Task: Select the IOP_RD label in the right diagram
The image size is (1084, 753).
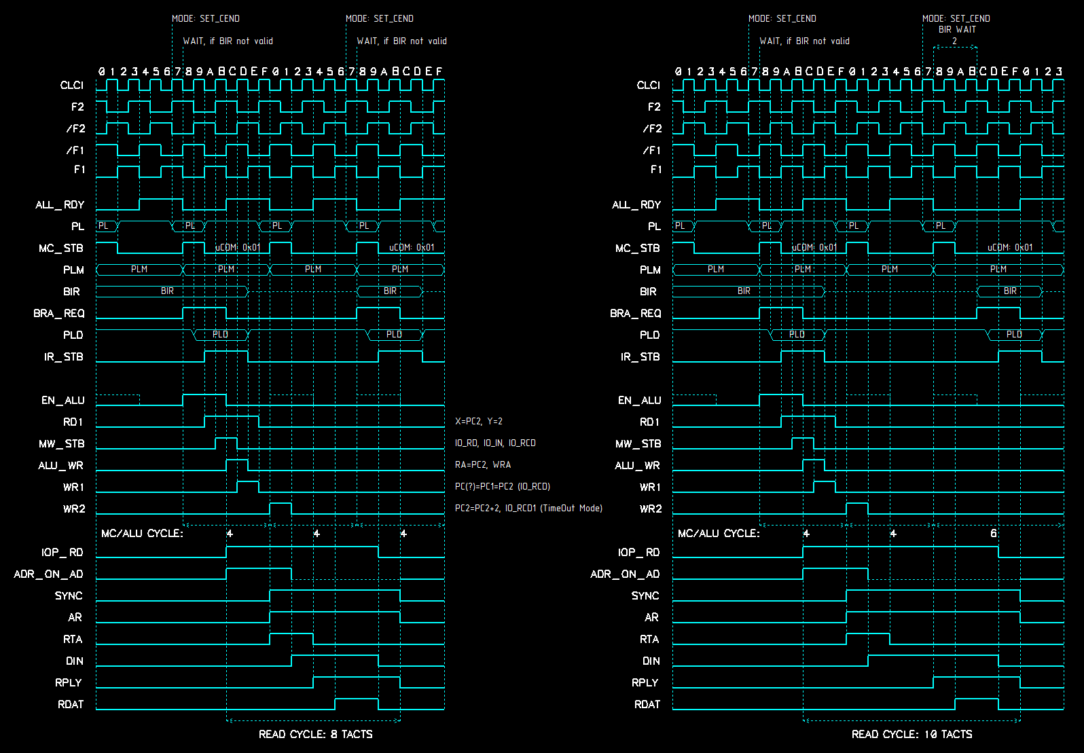Action: coord(638,553)
